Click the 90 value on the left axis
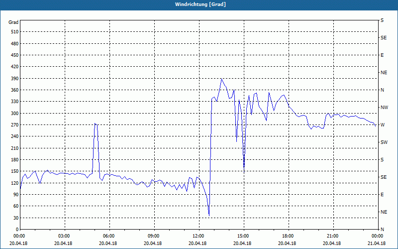 tap(16, 195)
